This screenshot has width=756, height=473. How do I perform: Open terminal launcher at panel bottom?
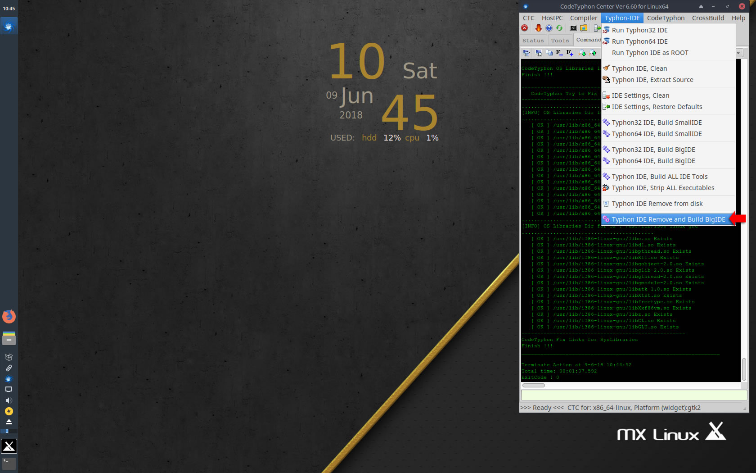pyautogui.click(x=9, y=464)
